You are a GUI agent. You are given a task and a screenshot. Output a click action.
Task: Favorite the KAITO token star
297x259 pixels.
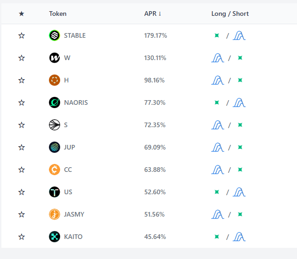[x=21, y=237]
